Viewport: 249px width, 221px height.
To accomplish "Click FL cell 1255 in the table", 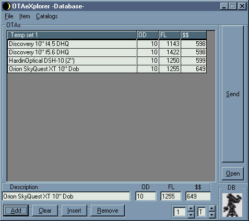I will (x=170, y=69).
